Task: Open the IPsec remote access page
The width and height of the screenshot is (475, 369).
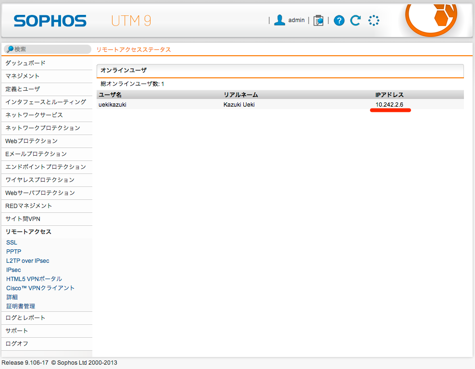Action: (x=13, y=270)
